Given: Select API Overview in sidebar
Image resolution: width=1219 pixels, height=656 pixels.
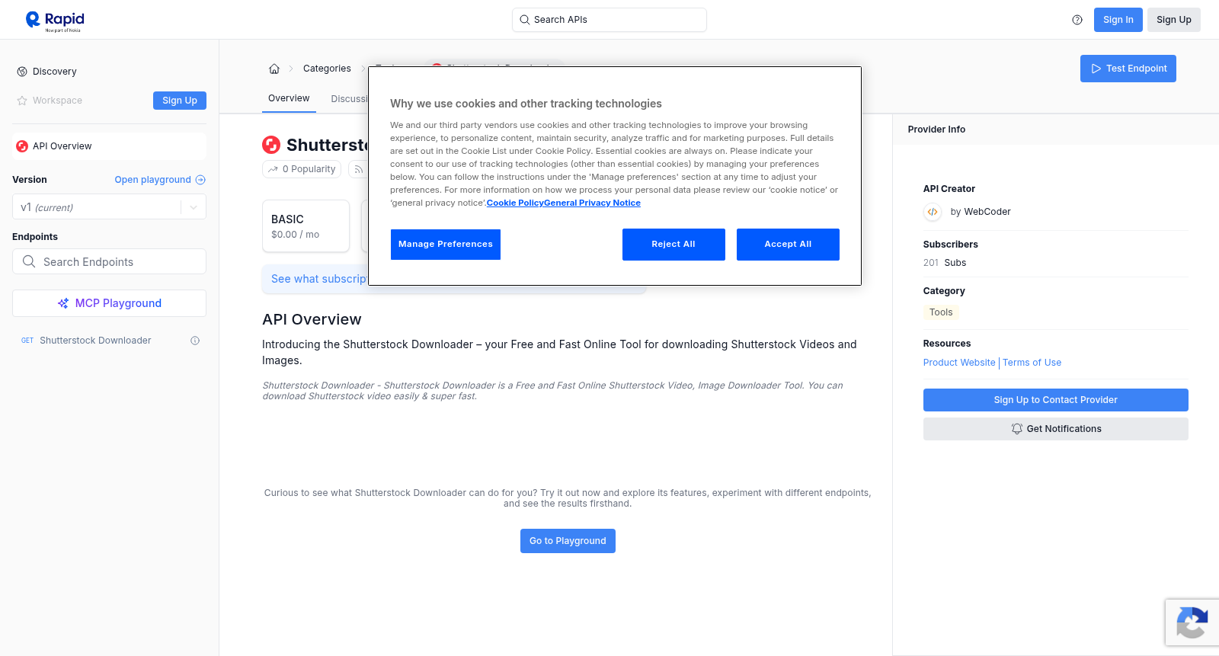Looking at the screenshot, I should click(109, 146).
